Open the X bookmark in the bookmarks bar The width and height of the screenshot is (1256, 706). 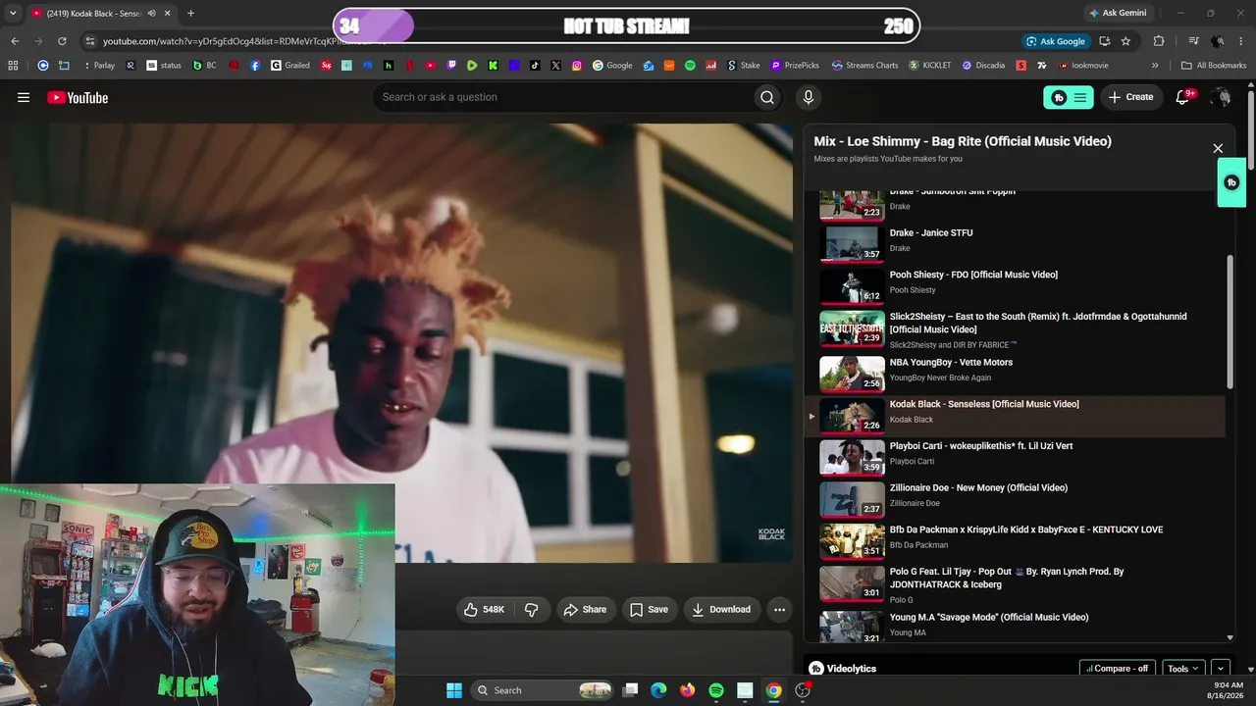pyautogui.click(x=555, y=66)
